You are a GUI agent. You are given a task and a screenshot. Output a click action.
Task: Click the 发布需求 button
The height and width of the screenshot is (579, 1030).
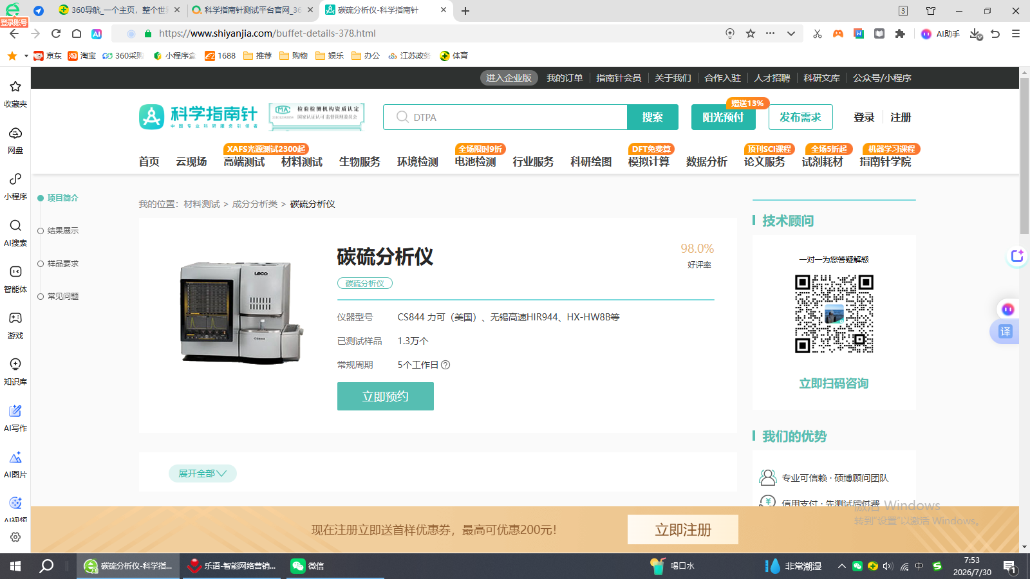click(801, 117)
